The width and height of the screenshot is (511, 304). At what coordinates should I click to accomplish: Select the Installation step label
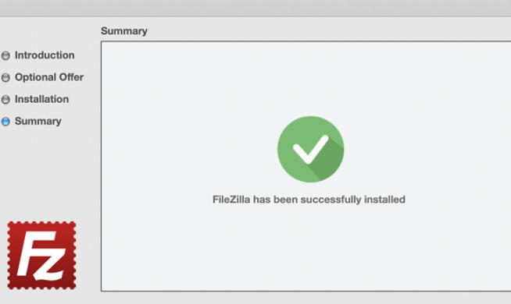click(x=41, y=99)
